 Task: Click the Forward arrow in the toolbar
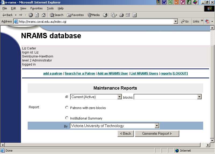click(21, 15)
